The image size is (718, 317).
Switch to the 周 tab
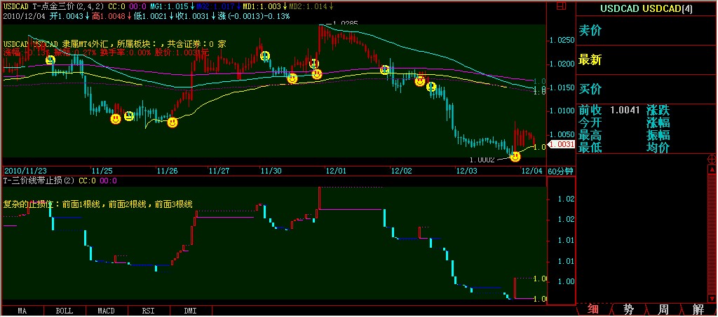(x=664, y=310)
